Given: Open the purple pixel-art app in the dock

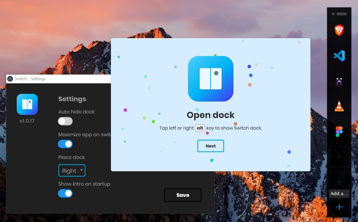Looking at the screenshot, I should tap(339, 81).
